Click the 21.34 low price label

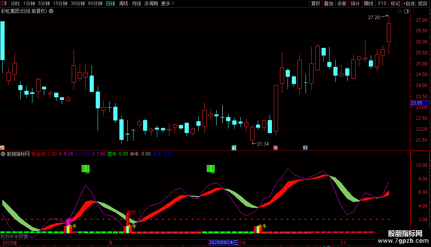click(x=263, y=144)
